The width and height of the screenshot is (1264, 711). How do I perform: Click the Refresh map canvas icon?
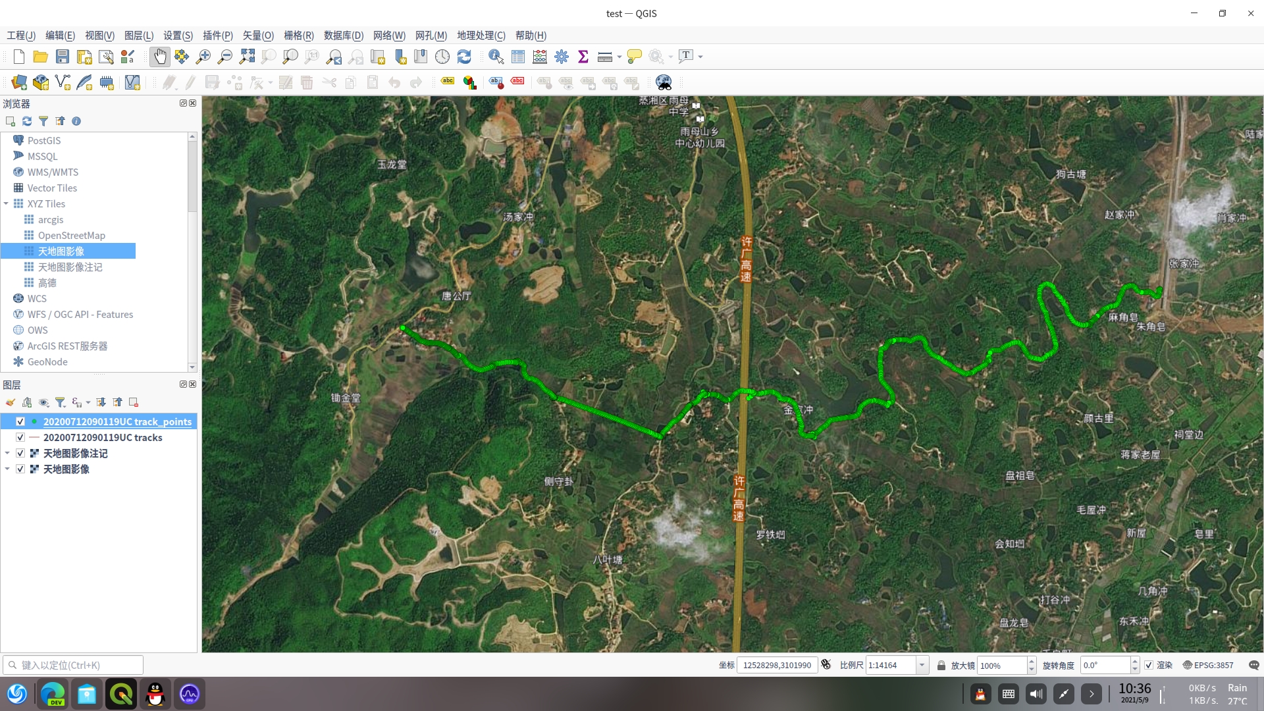(x=464, y=57)
